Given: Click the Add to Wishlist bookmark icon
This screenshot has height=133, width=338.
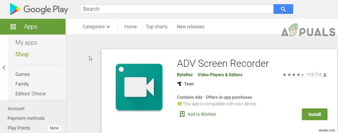Looking at the screenshot, I should [x=182, y=114].
